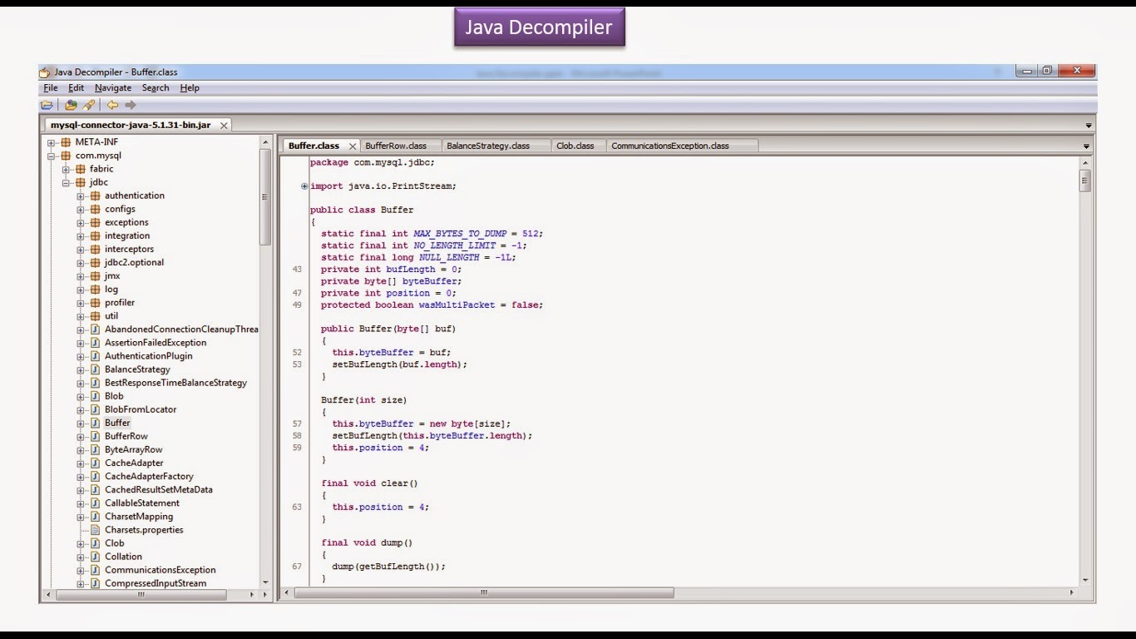Image resolution: width=1136 pixels, height=639 pixels.
Task: Open a JAR file with the Open File icon
Action: [x=47, y=105]
